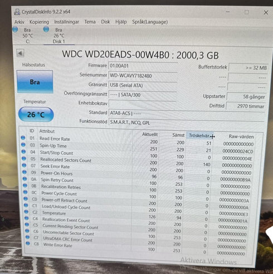Click the ID column header
The height and width of the screenshot is (274, 273).
click(x=32, y=131)
